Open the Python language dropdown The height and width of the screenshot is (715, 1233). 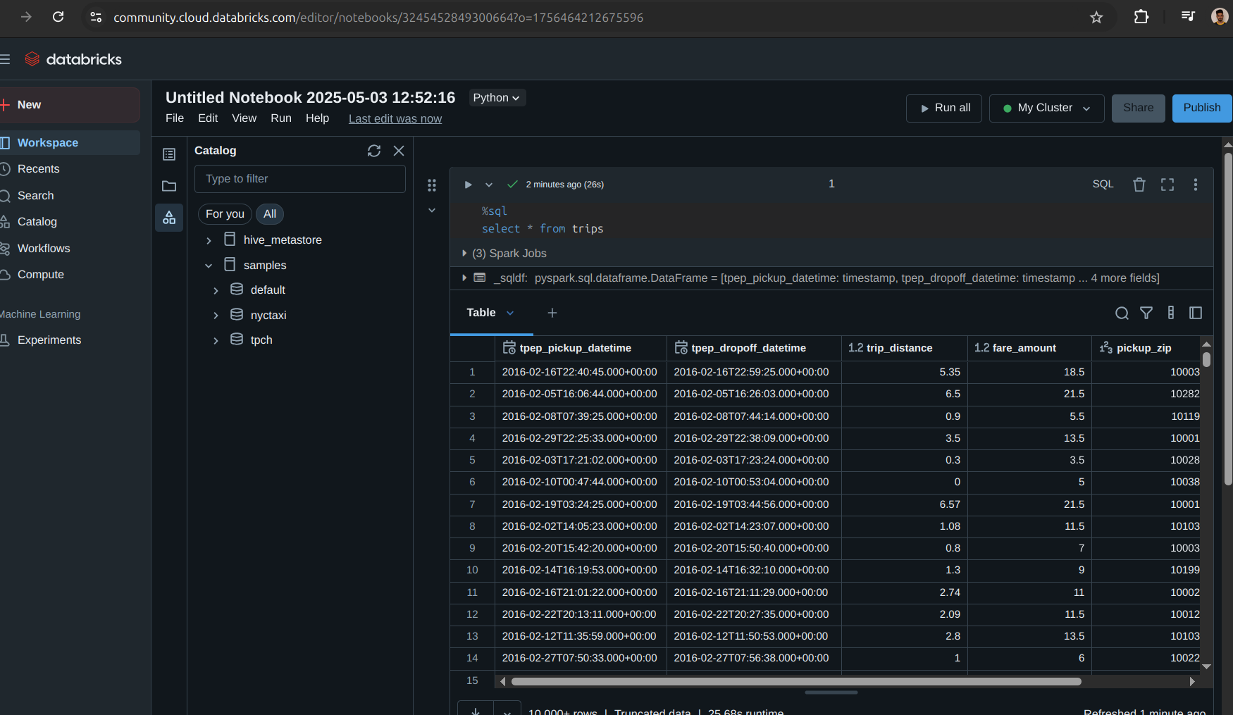tap(497, 98)
